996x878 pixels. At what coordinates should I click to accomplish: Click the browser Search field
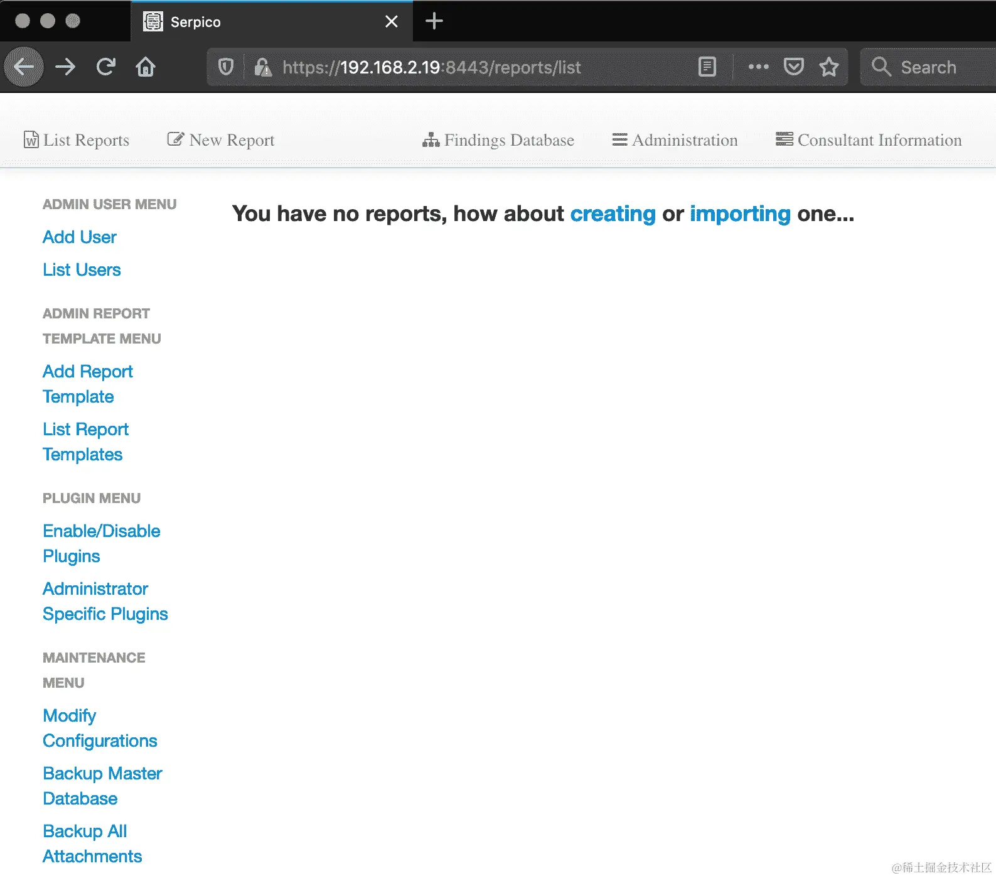point(928,67)
